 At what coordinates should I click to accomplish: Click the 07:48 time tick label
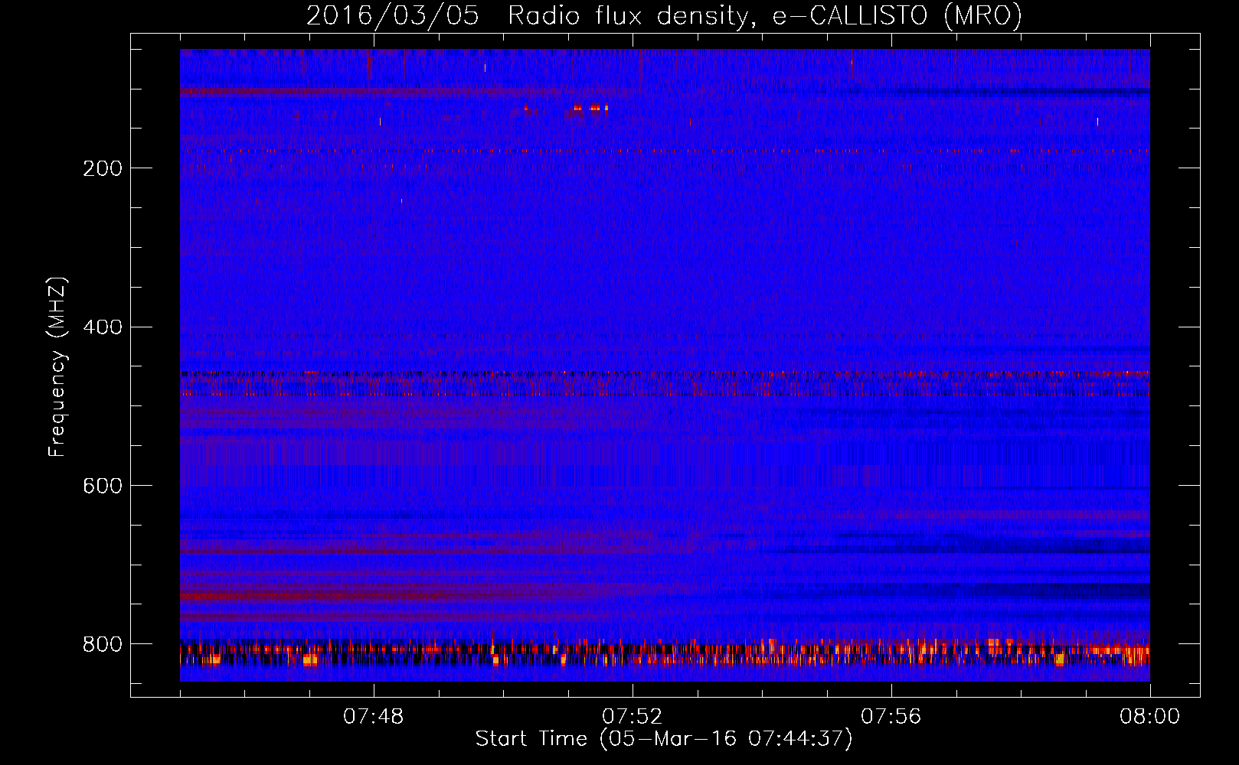(x=374, y=717)
